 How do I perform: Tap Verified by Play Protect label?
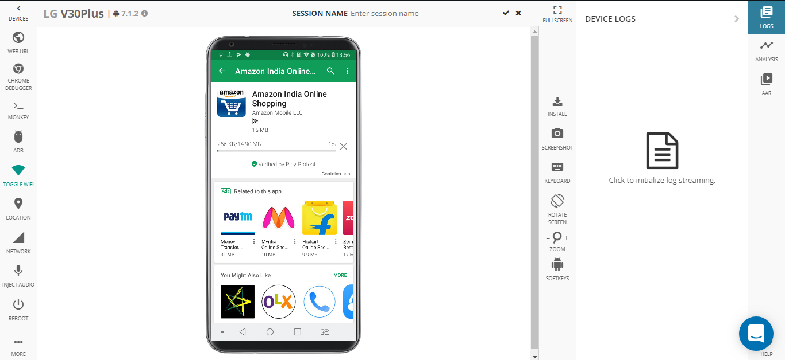point(283,164)
